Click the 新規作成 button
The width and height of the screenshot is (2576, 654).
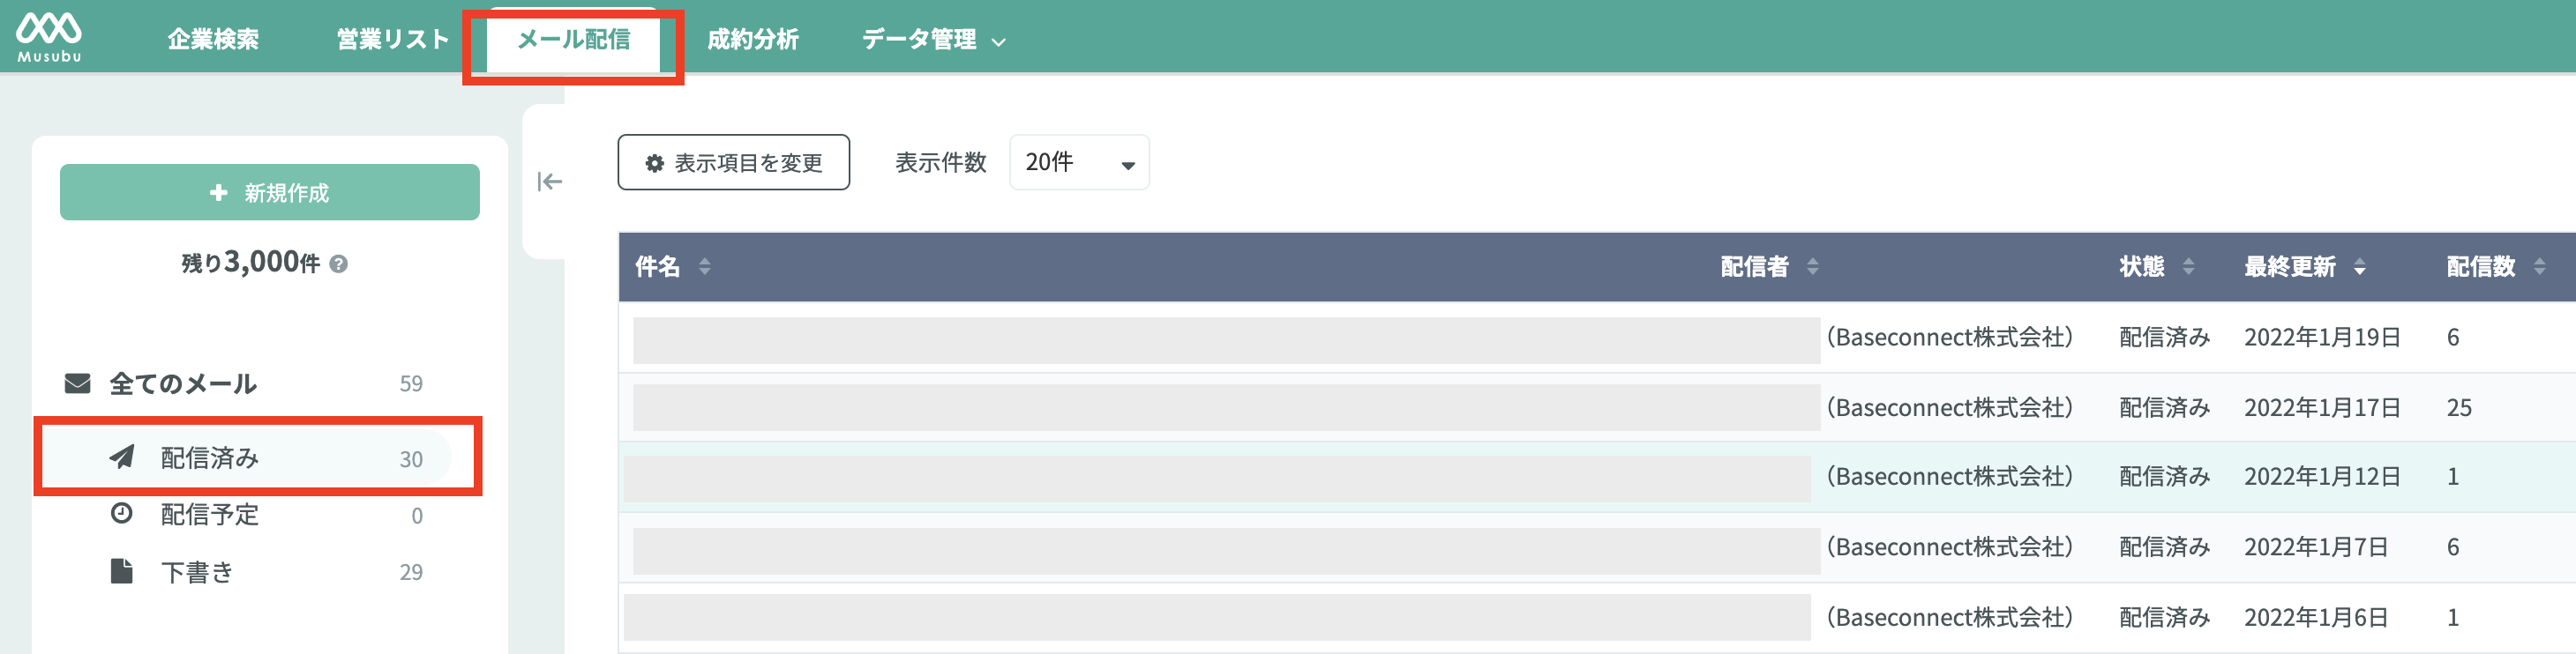(270, 192)
